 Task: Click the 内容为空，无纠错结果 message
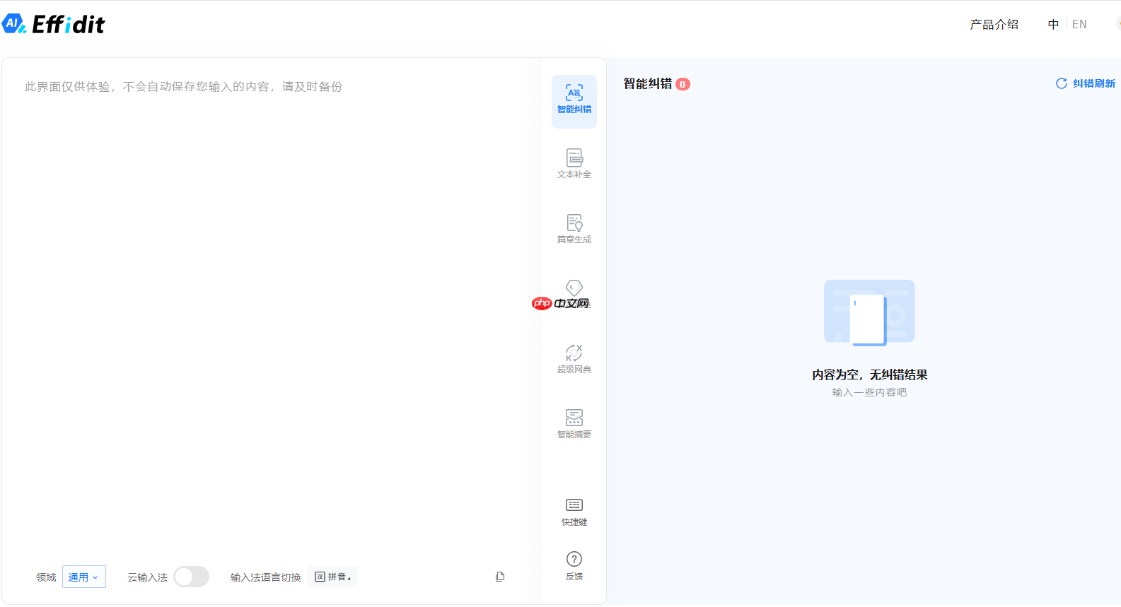[x=869, y=375]
